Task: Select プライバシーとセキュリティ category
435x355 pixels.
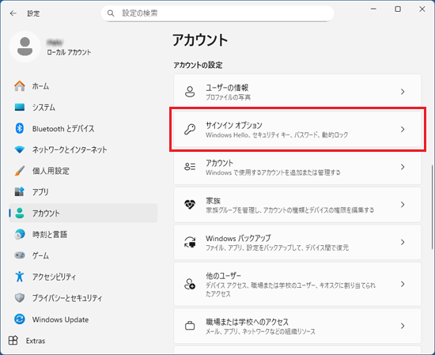Action: click(83, 298)
